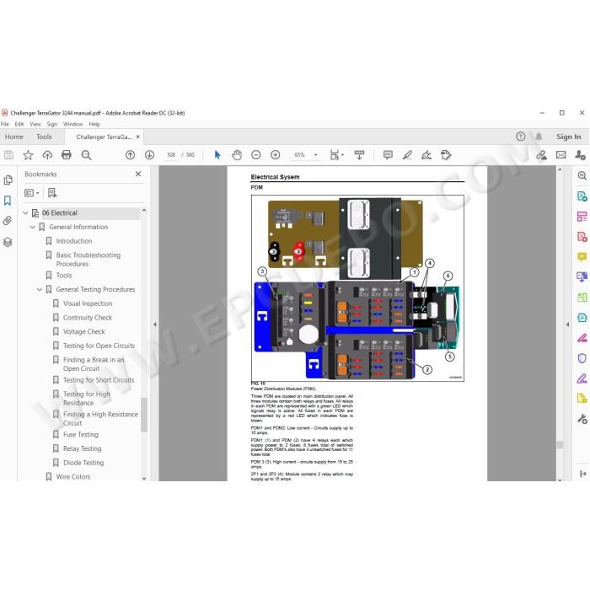Viewport: 590px width, 590px height.
Task: Open the Help menu
Action: point(94,124)
